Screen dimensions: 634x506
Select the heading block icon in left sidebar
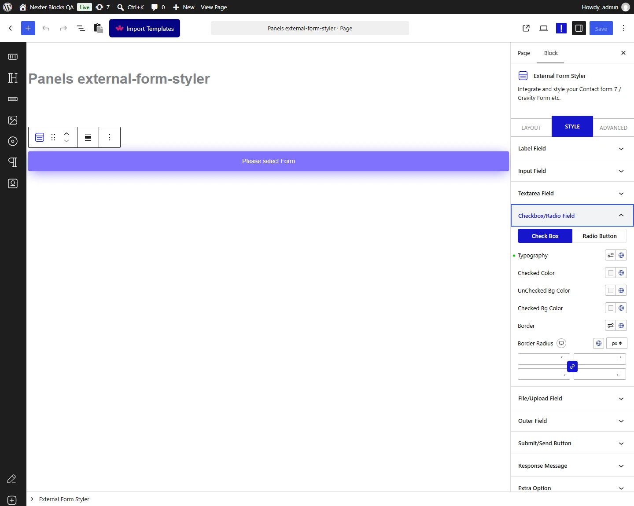[x=13, y=78]
